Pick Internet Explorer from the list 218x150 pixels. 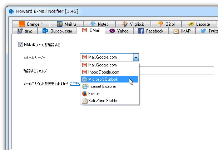(x=110, y=86)
